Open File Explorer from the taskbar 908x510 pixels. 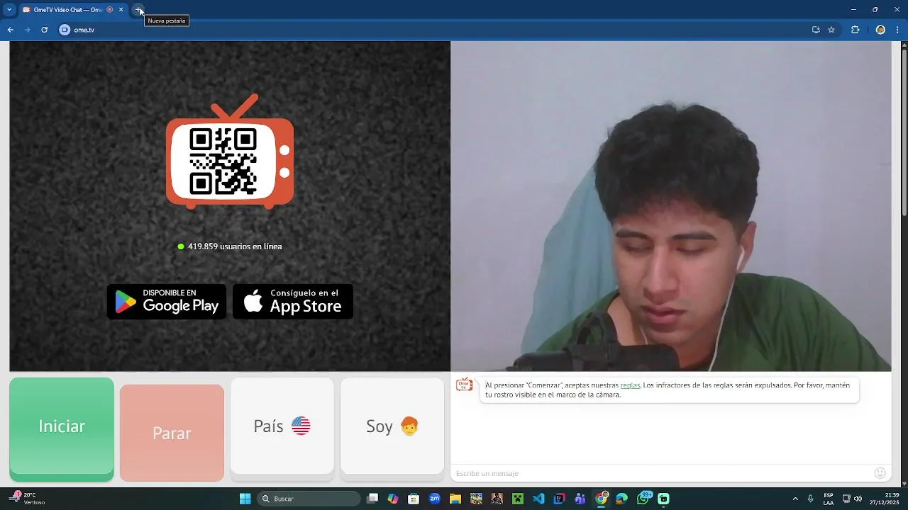455,499
